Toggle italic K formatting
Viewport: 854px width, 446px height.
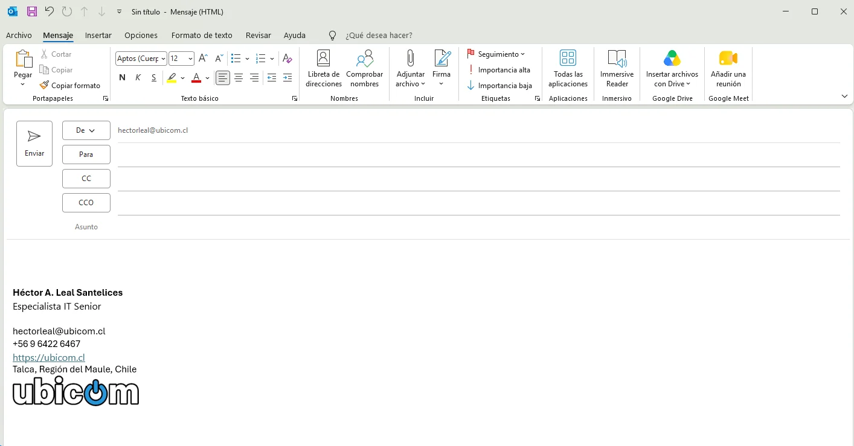(x=138, y=78)
